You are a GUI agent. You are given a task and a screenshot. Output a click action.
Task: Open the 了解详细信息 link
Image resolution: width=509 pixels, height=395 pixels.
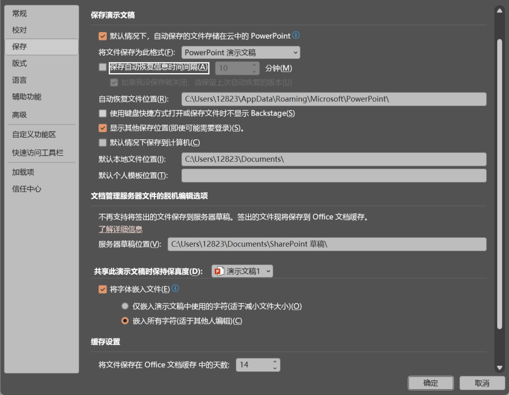pos(120,229)
